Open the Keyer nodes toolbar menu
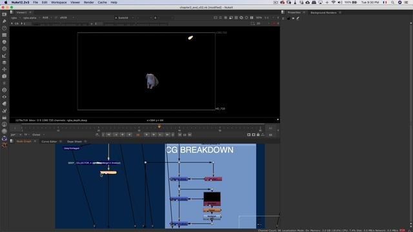 [5, 55]
